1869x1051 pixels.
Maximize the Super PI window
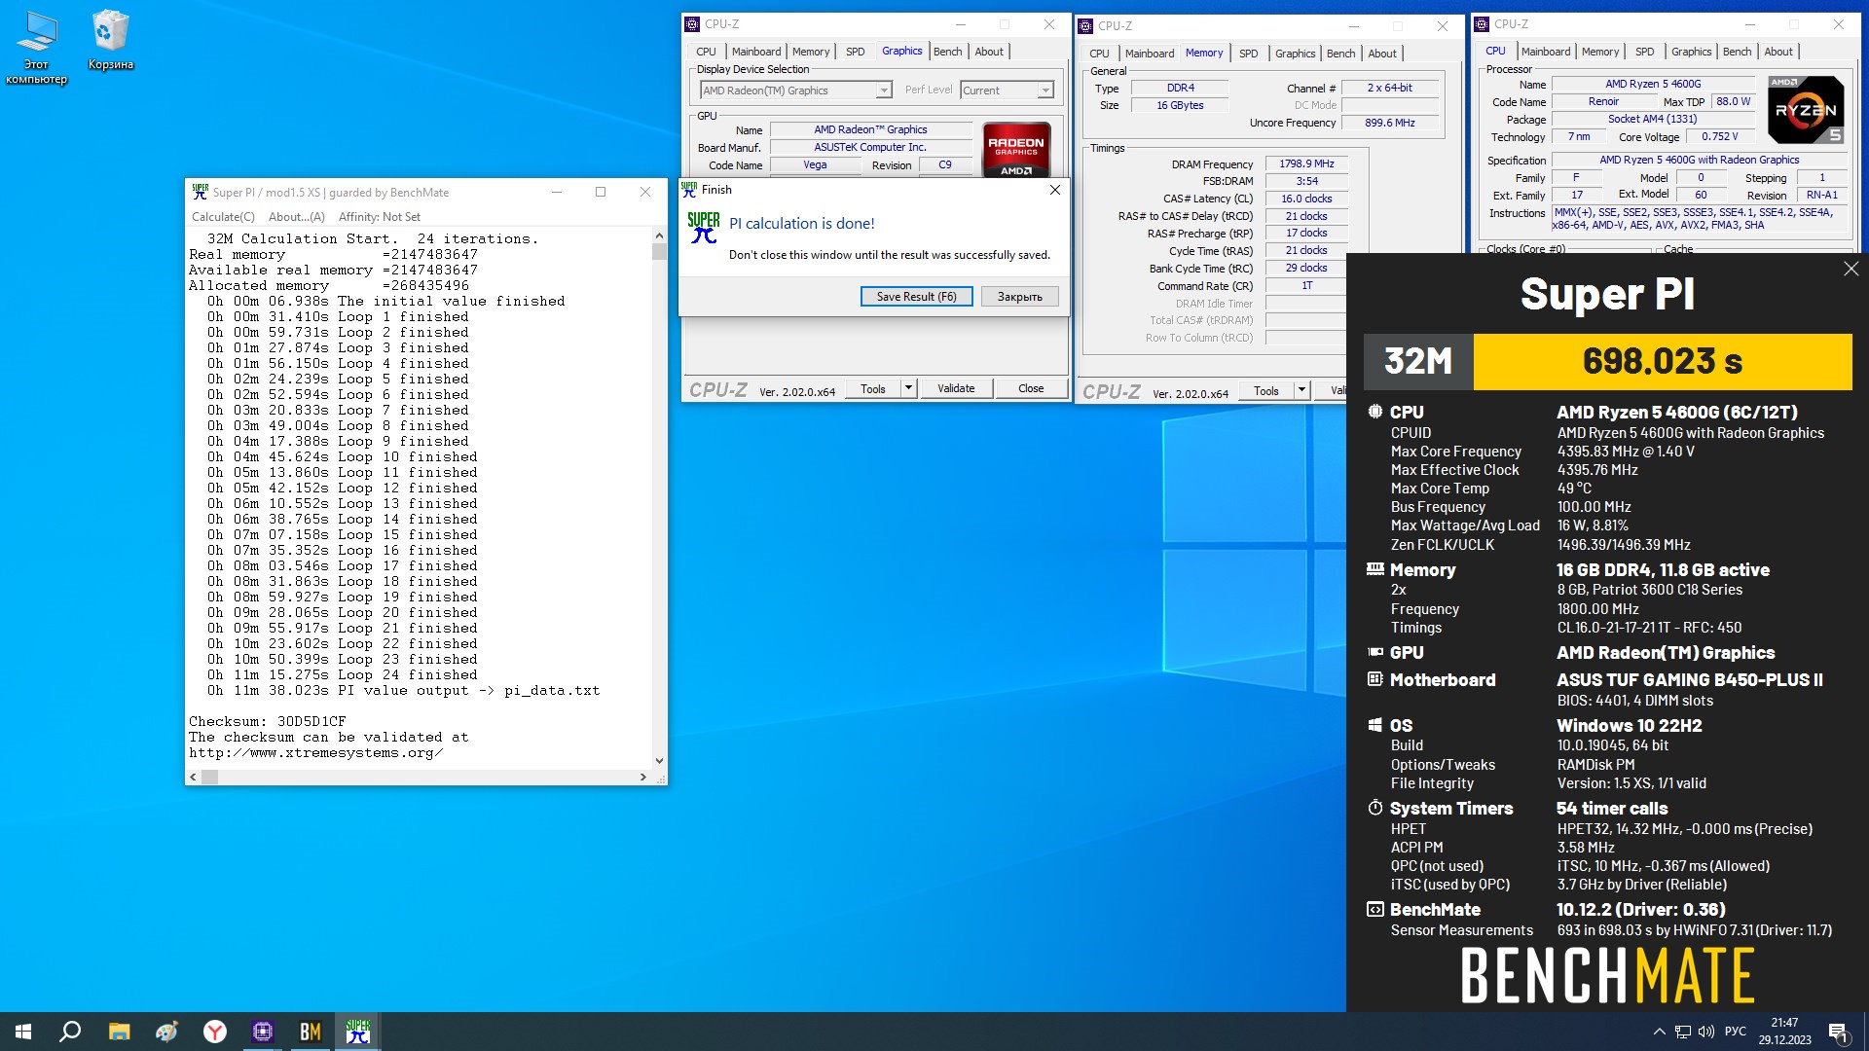(x=601, y=192)
